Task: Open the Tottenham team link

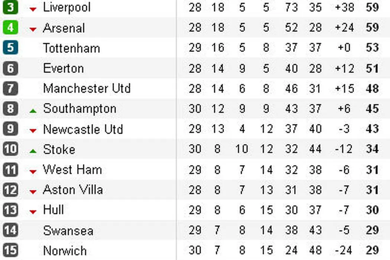Action: click(x=71, y=48)
